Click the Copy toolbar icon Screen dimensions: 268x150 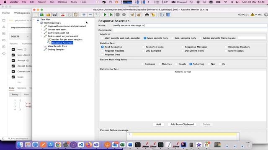(70, 15)
